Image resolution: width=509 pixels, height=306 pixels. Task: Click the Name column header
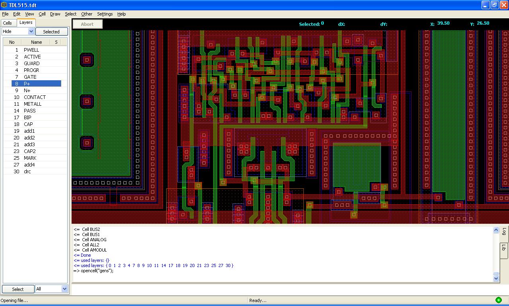(x=37, y=42)
